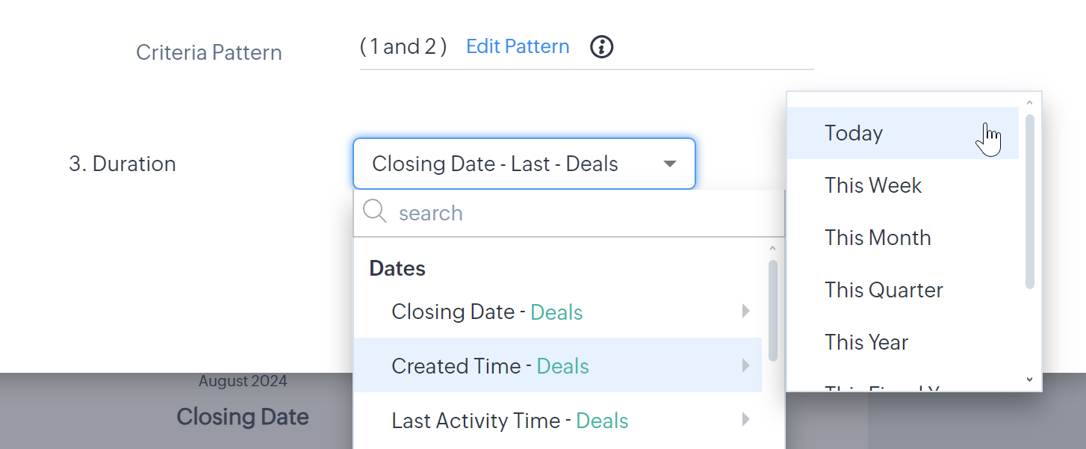Click the duration options scrollbar thumb
Viewport: 1086px width, 449px height.
click(1029, 200)
